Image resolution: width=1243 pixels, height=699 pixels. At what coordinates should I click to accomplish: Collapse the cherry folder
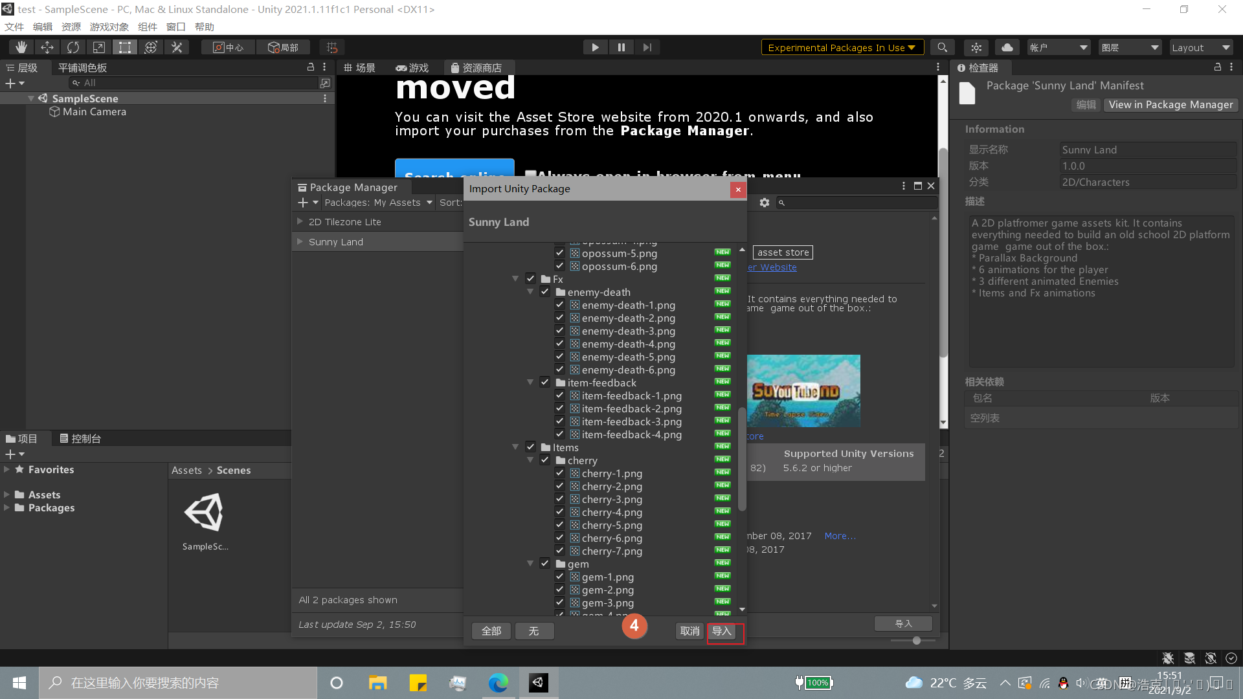(x=530, y=460)
